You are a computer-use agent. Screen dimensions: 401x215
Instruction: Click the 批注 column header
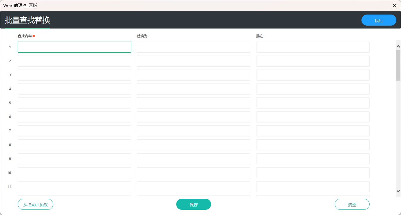(x=260, y=36)
